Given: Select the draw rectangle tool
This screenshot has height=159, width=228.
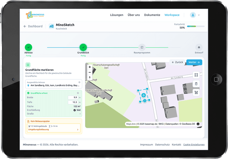Looking at the screenshot, I should [196, 75].
